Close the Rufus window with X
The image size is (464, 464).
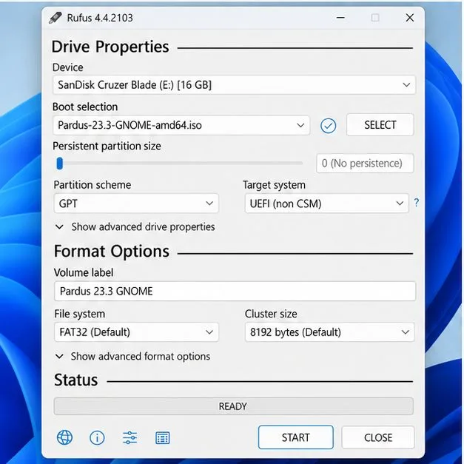[410, 18]
